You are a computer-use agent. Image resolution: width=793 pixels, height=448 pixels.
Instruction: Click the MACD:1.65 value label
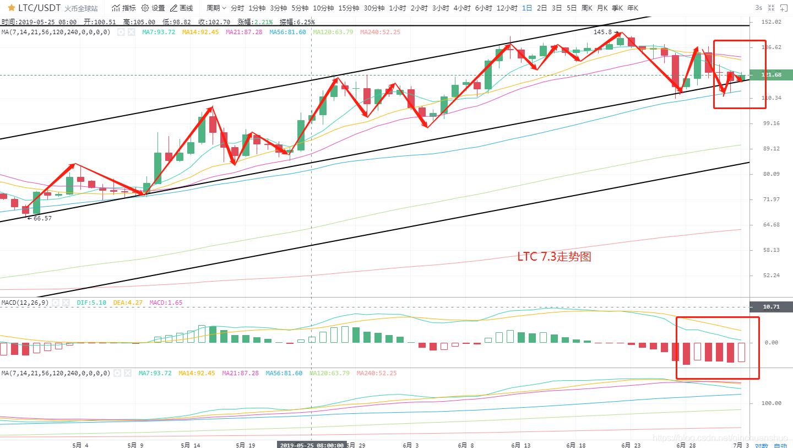click(x=166, y=303)
